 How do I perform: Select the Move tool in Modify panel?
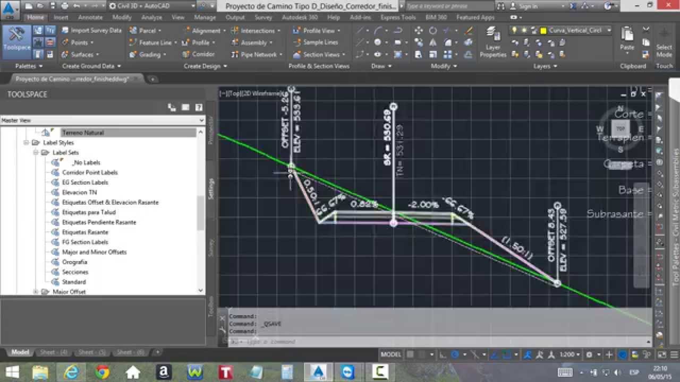[x=419, y=30]
